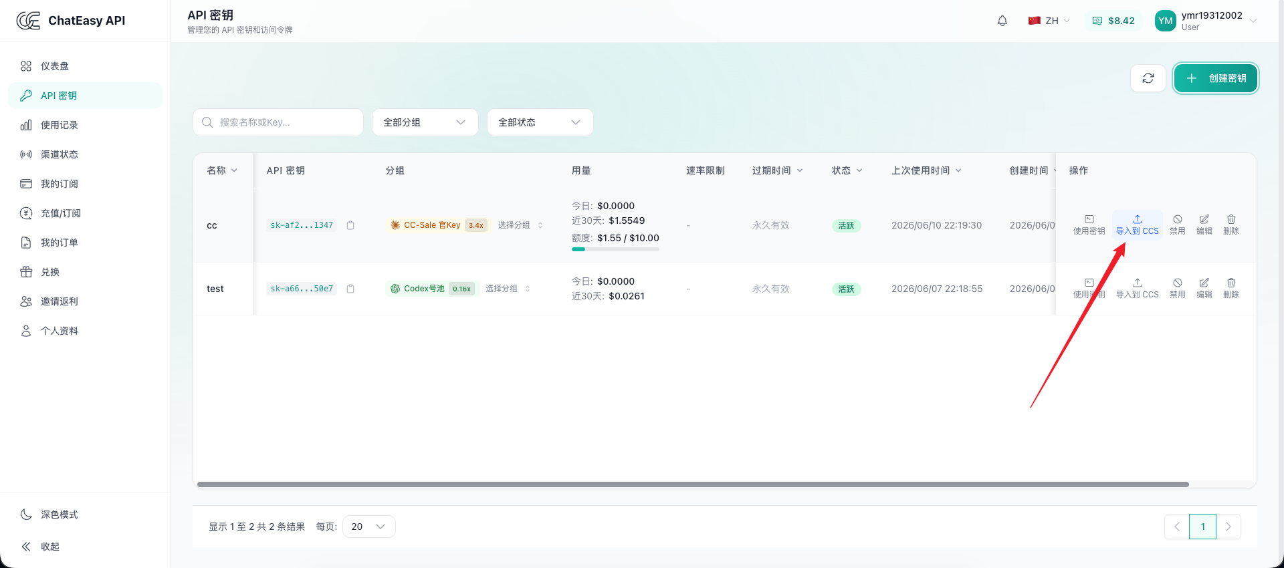The height and width of the screenshot is (568, 1284).
Task: Select API 密钥 in the sidebar
Action: [x=85, y=96]
